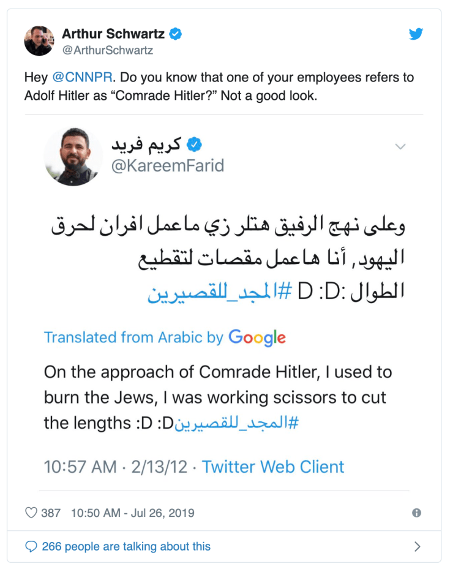The height and width of the screenshot is (572, 450).
Task: Click Kareem Farid's profile picture
Action: (73, 154)
